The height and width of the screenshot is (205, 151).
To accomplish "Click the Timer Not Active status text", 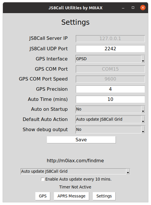I will 75,187.
